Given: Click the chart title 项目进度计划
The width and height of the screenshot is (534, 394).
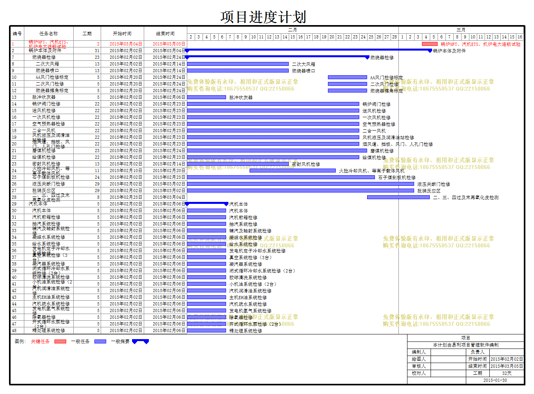Looking at the screenshot, I should (263, 17).
